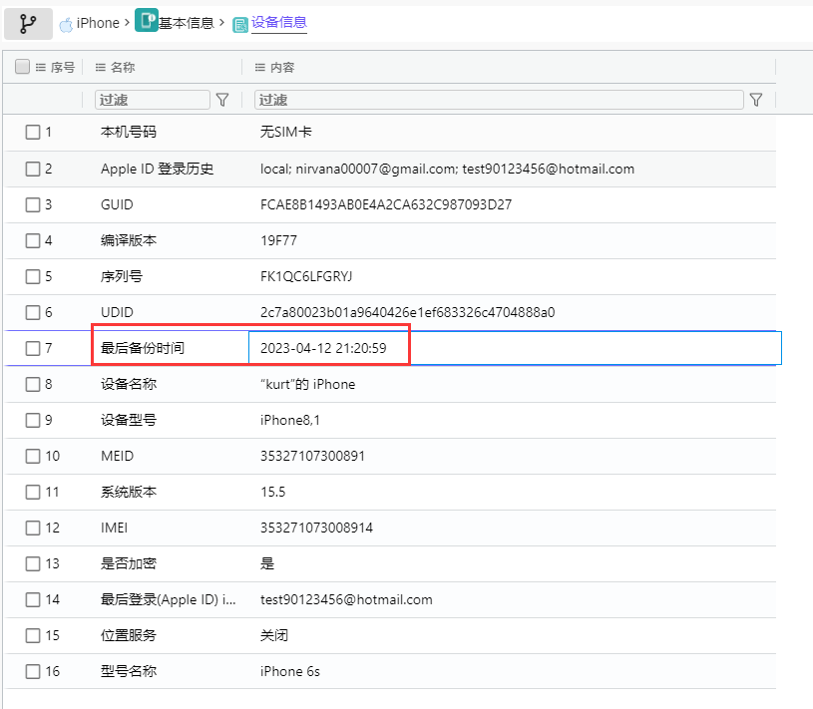Select the 最后备份时间 name cell
Viewport: 813px width, 709px height.
tap(143, 348)
